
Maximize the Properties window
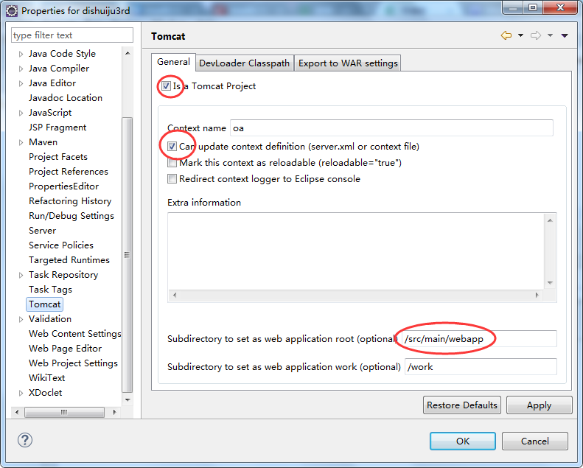[532, 7]
